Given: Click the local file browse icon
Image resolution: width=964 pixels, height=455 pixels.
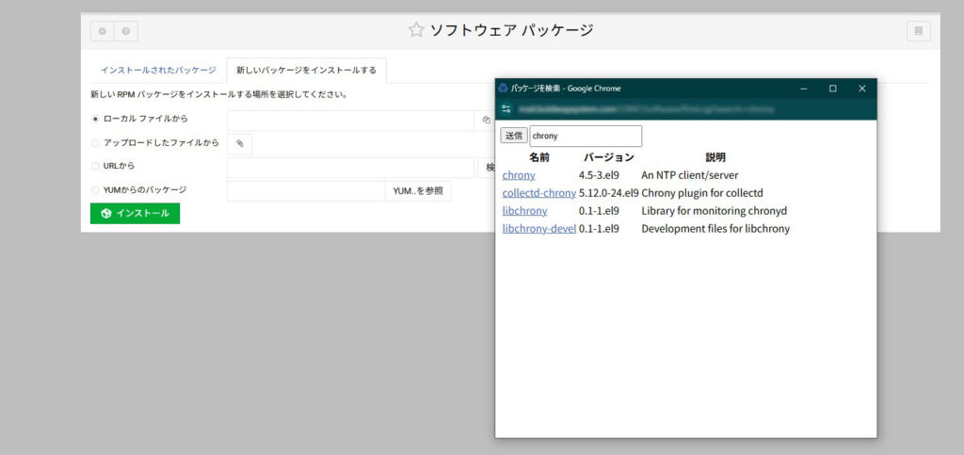Looking at the screenshot, I should click(x=486, y=120).
